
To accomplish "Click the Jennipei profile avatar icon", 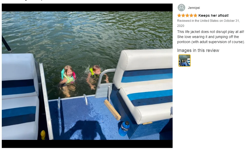I will pos(181,8).
